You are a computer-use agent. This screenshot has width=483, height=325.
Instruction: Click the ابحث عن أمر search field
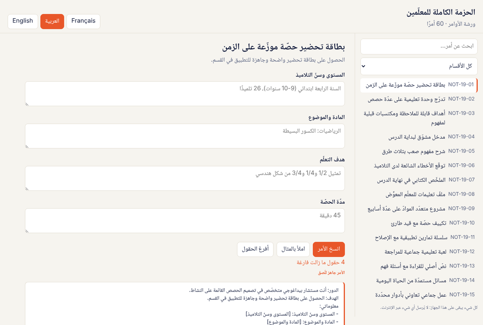tap(419, 46)
